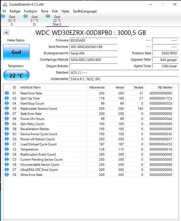Click the blue status orb for drive D:
The image size is (181, 221).
25,16
